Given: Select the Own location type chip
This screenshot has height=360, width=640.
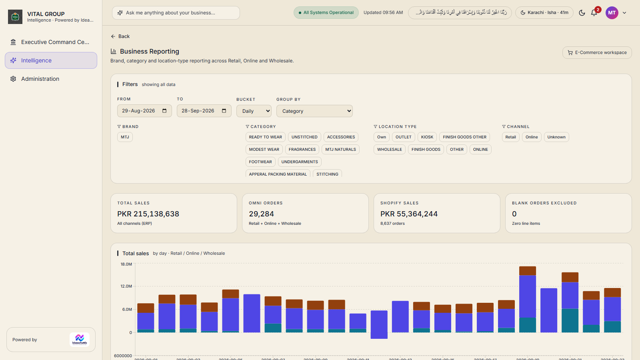Looking at the screenshot, I should [x=382, y=137].
